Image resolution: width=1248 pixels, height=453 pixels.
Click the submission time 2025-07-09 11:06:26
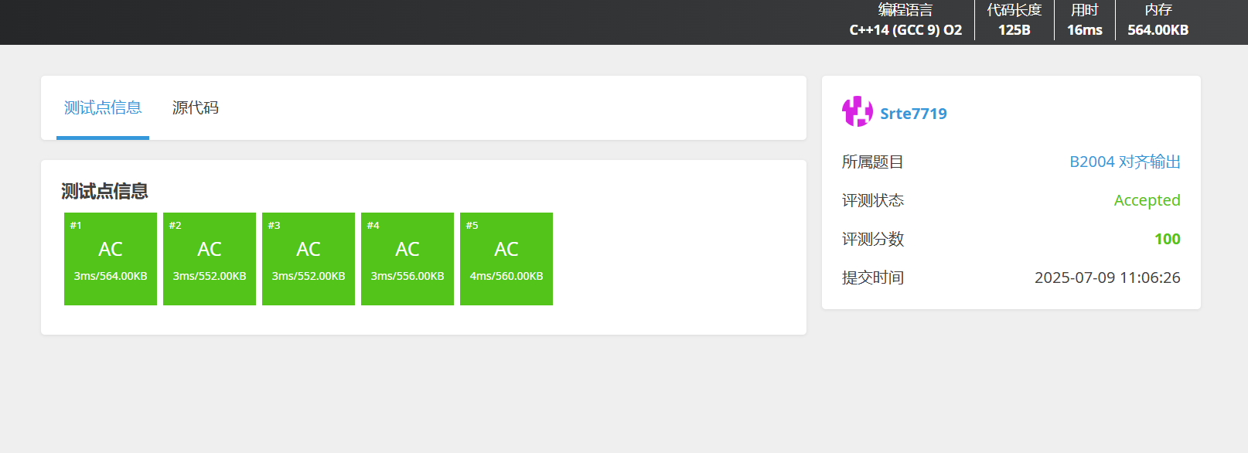point(1107,278)
